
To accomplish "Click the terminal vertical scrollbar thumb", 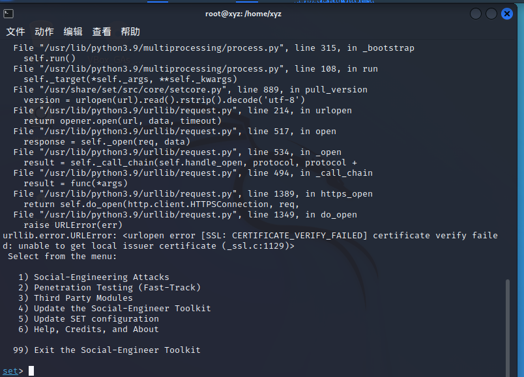I will 508,328.
